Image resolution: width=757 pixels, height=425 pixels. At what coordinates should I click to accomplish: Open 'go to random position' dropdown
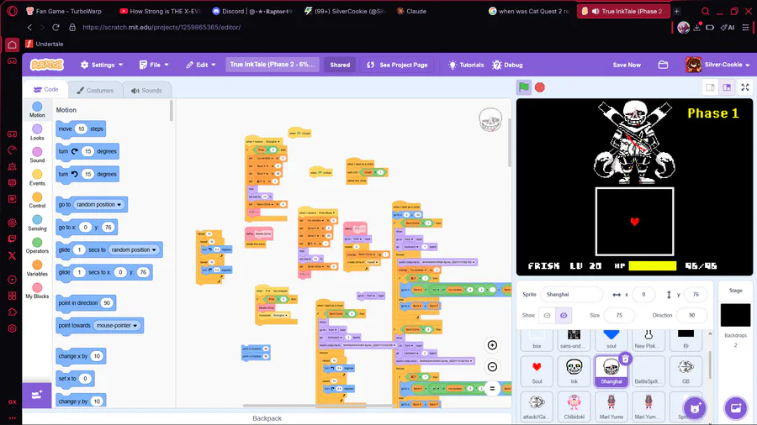click(x=99, y=204)
